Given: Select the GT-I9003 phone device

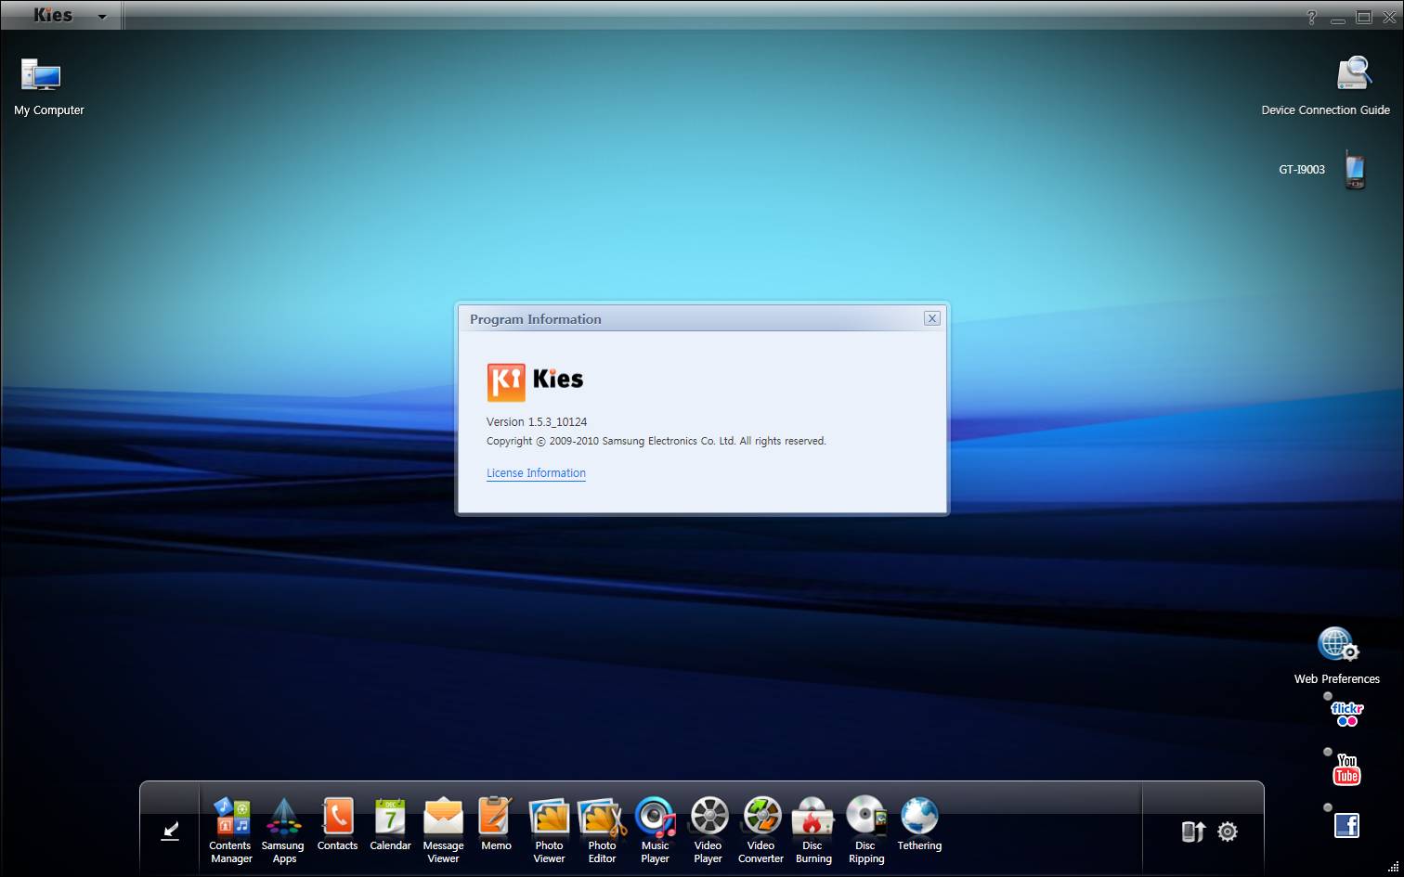Looking at the screenshot, I should coord(1322,170).
